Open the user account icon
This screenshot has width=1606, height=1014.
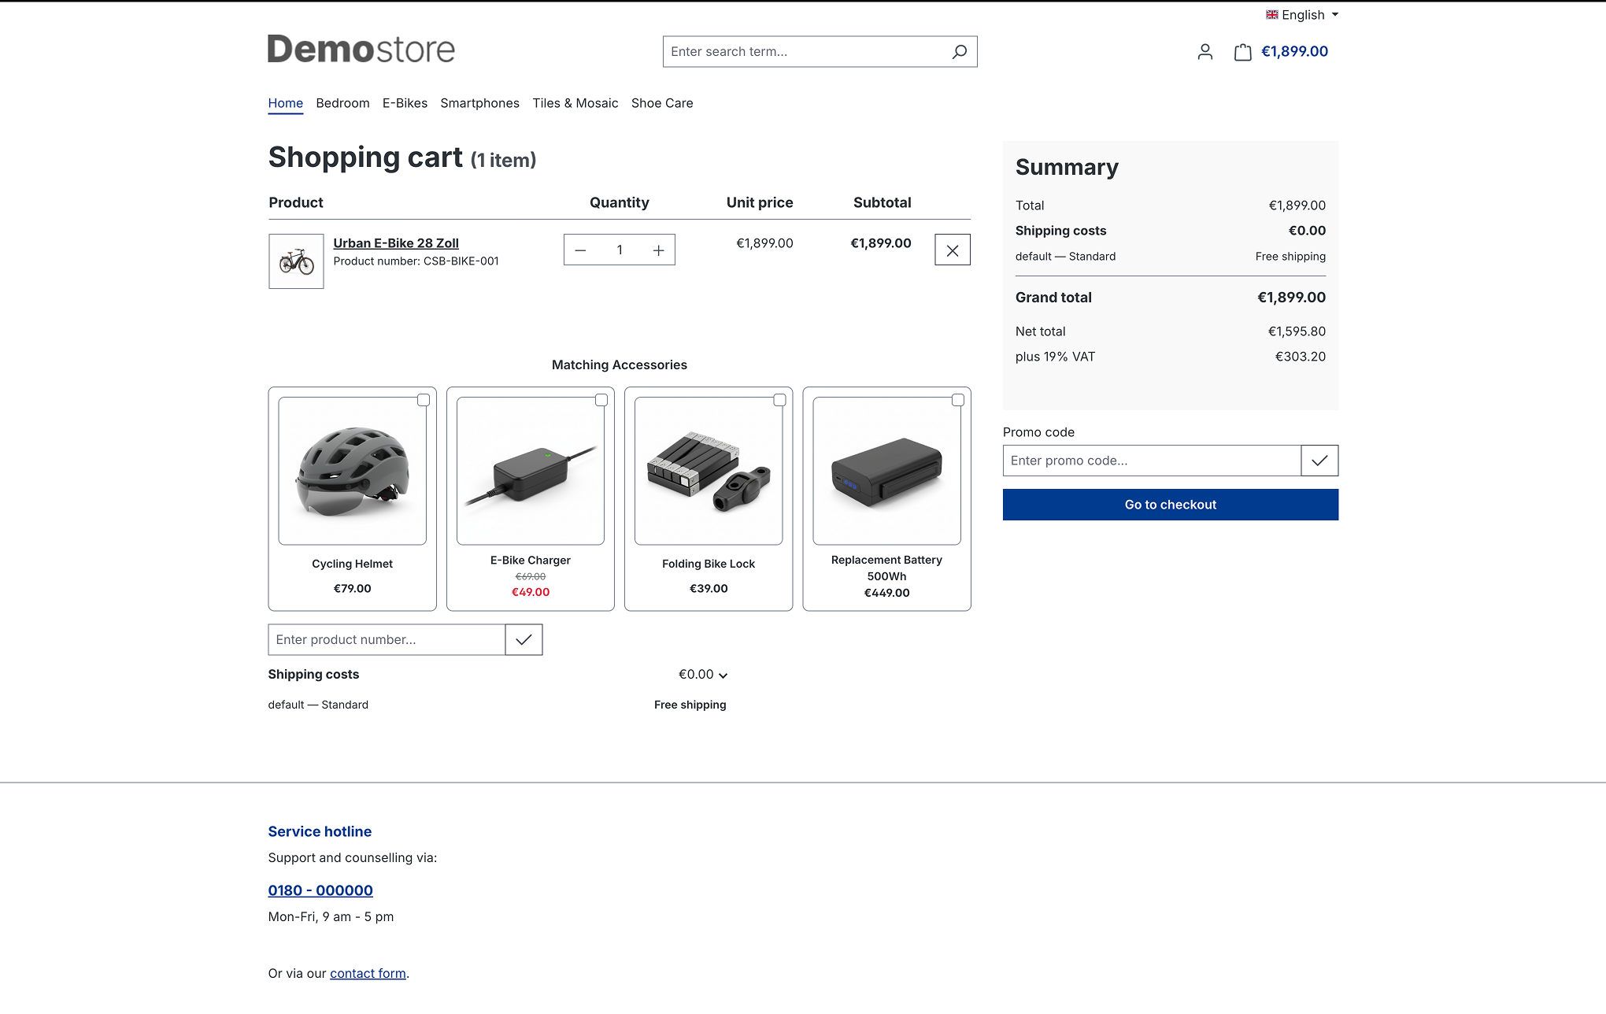coord(1204,52)
